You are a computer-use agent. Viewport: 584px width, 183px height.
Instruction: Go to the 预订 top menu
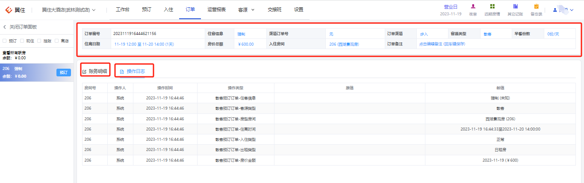[146, 9]
